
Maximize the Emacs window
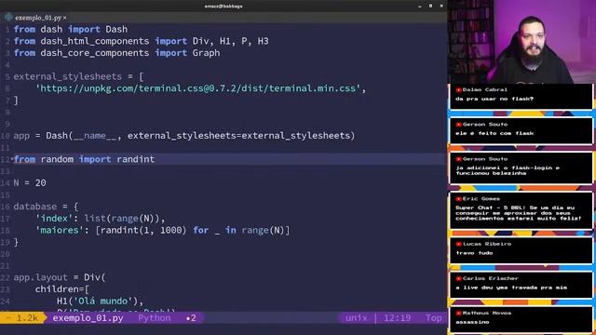click(430, 7)
